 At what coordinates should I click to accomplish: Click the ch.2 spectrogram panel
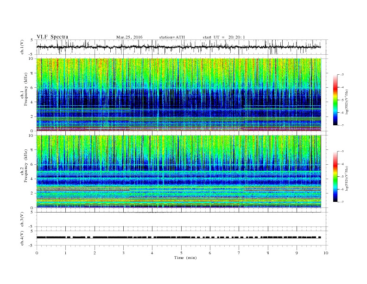[179, 171]
